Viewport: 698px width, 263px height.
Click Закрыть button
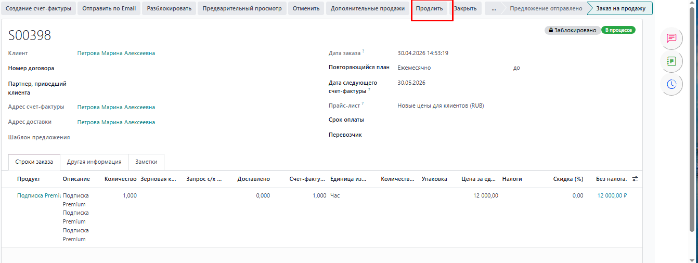(x=465, y=8)
